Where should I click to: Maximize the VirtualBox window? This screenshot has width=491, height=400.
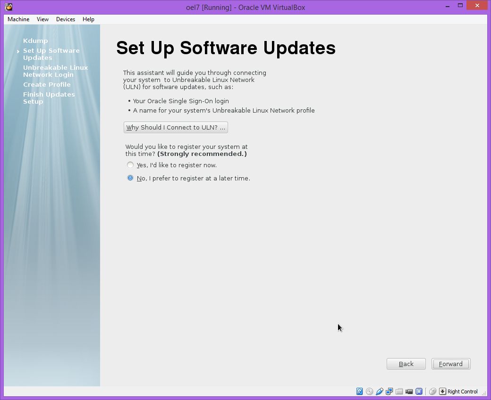click(460, 6)
